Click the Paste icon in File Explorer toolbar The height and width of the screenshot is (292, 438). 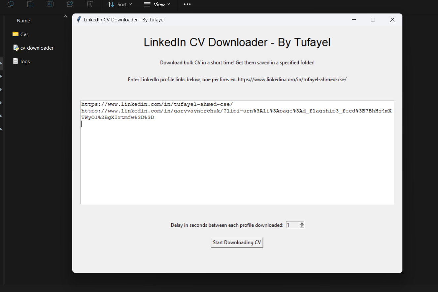pyautogui.click(x=30, y=4)
